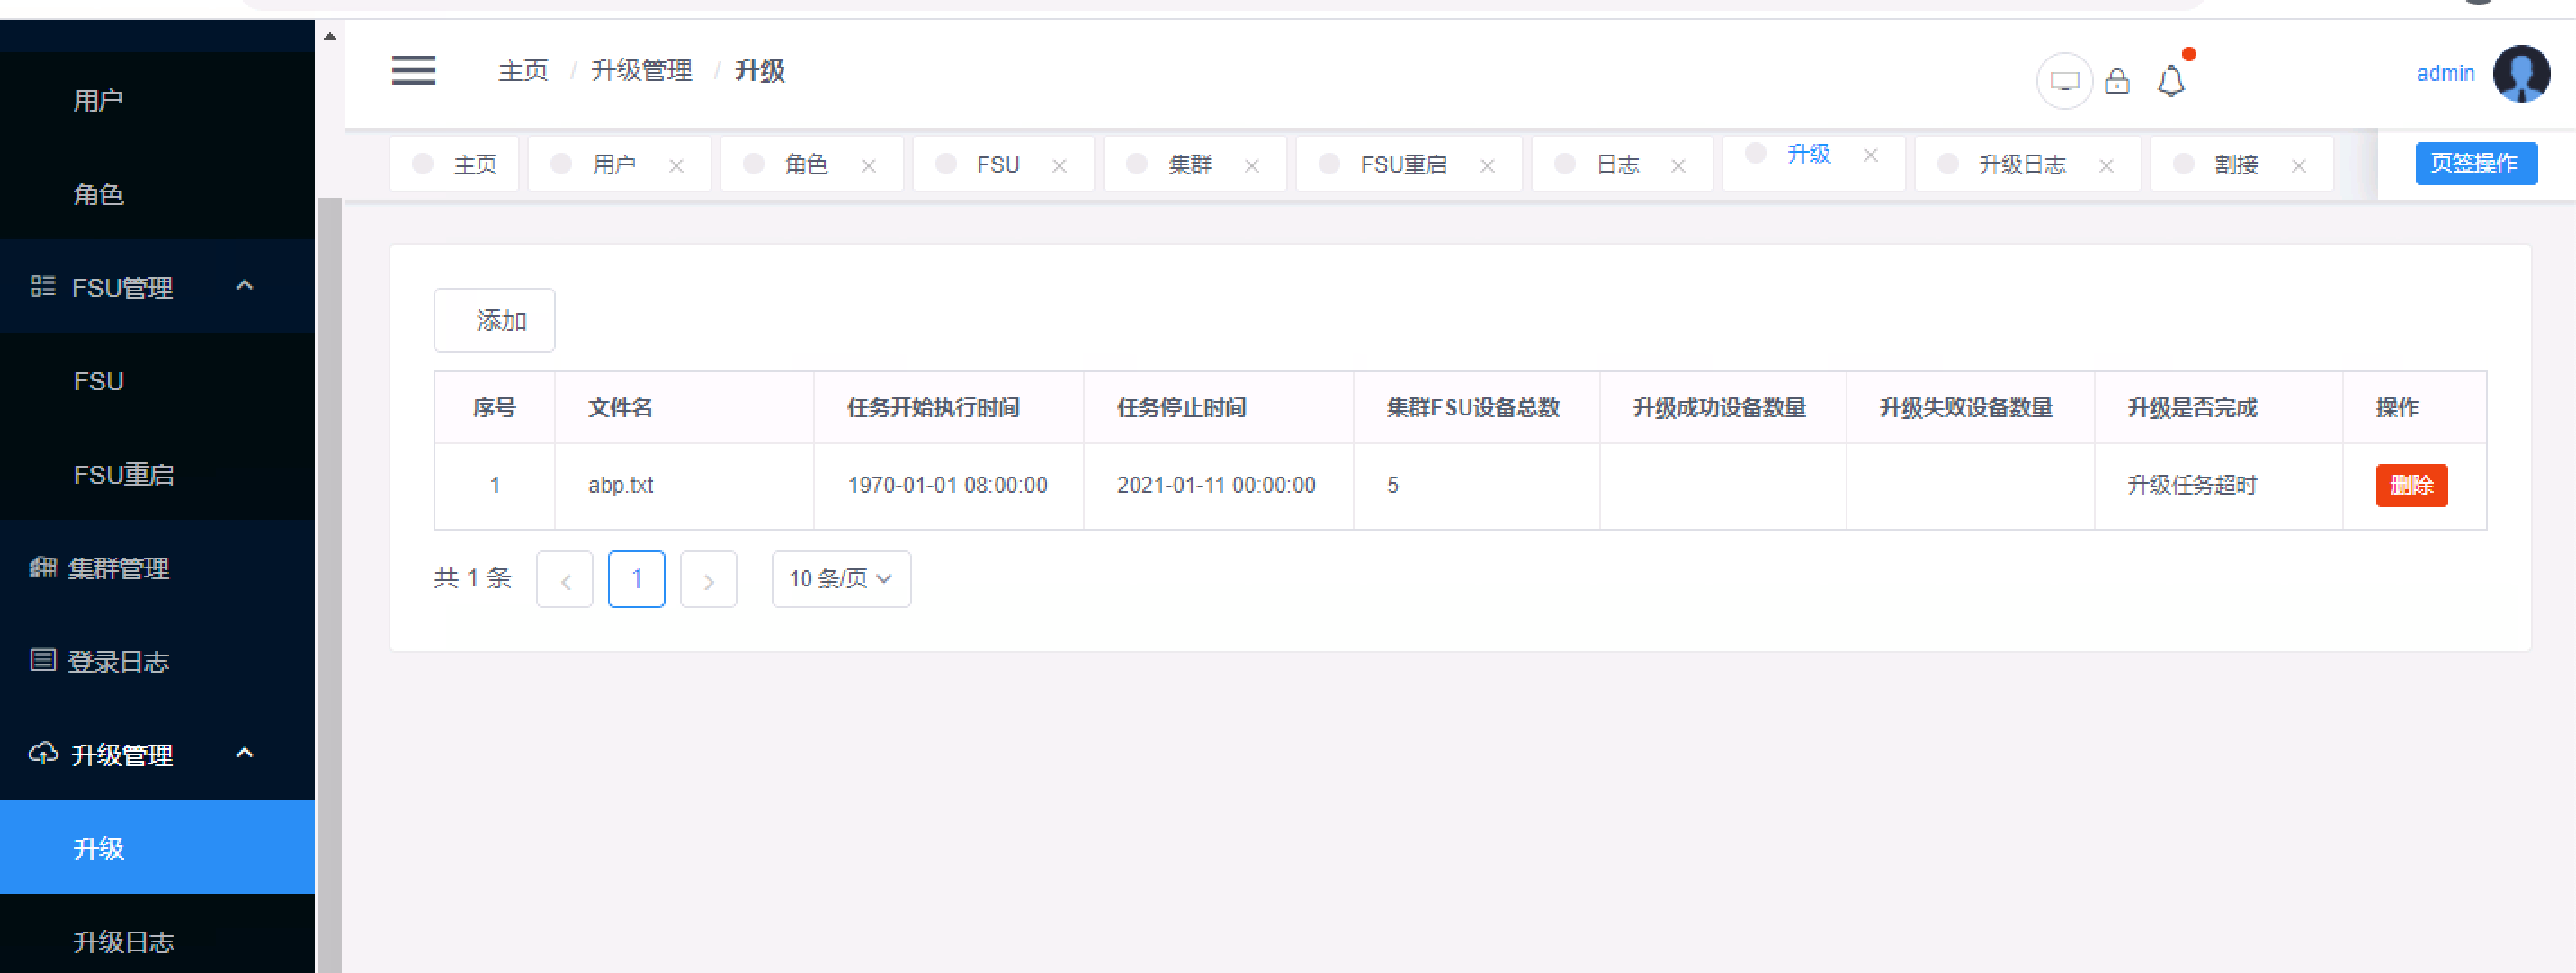Click the 共 1 条 total count text
The image size is (2576, 973).
pyautogui.click(x=472, y=578)
